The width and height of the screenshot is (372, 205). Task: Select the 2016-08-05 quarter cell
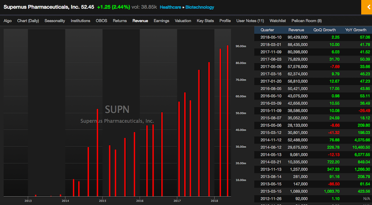271,89
